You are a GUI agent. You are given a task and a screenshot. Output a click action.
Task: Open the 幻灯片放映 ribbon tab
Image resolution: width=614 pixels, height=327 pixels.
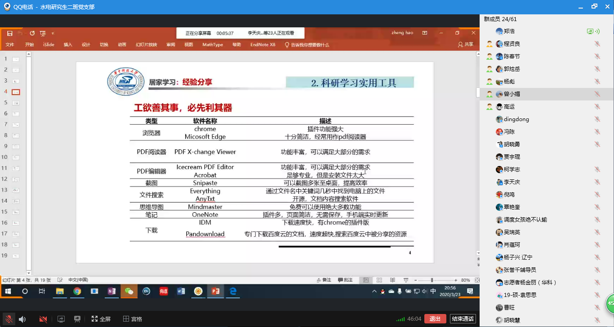[x=146, y=45]
